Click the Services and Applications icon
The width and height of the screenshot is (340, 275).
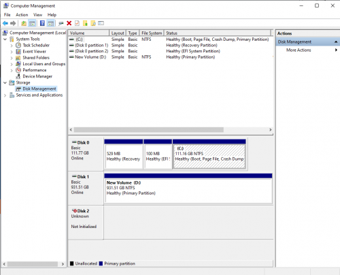click(12, 95)
